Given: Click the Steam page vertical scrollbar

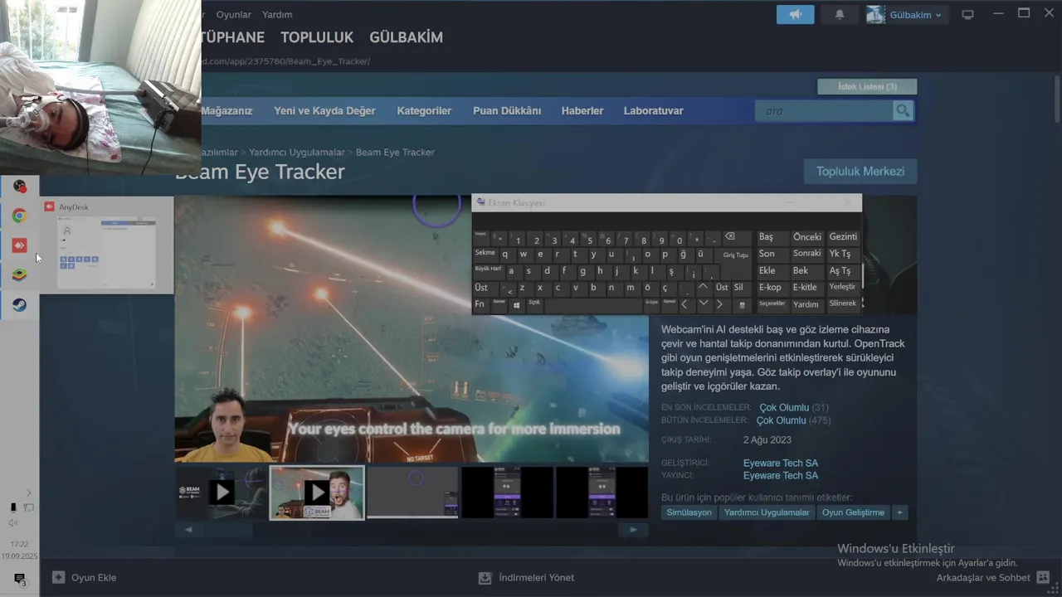Looking at the screenshot, I should click(1057, 99).
